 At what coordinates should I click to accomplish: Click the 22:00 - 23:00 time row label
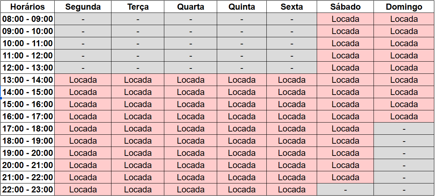coord(28,190)
